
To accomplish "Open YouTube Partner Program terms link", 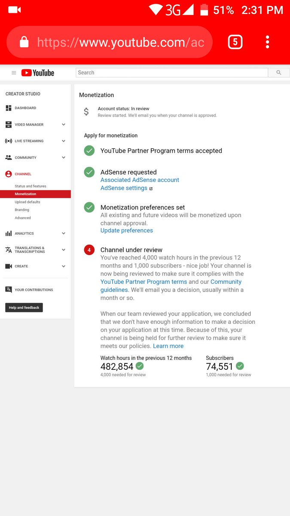I will coord(144,282).
